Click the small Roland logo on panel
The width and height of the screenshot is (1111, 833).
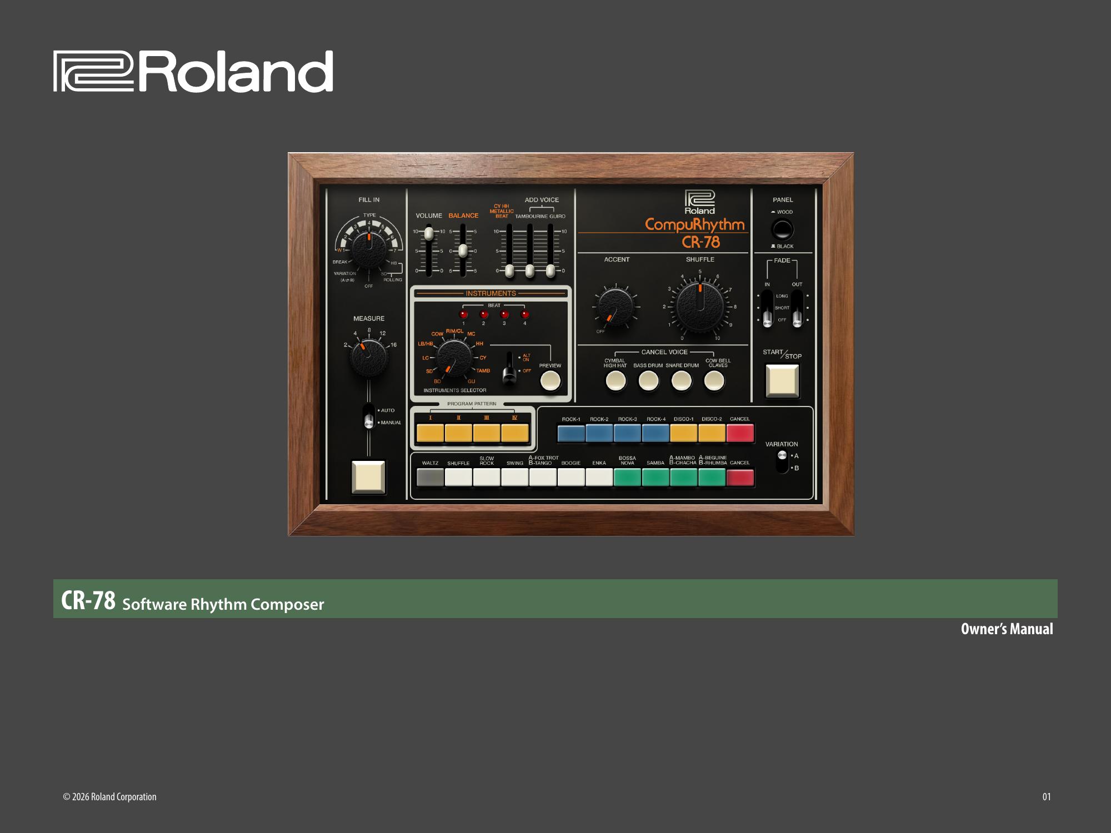700,202
